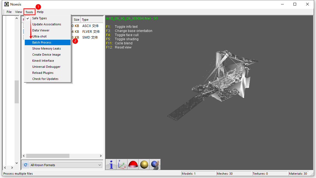The height and width of the screenshot is (178, 316).
Task: Click the Noesis logo icon in title bar
Action: click(x=6, y=4)
